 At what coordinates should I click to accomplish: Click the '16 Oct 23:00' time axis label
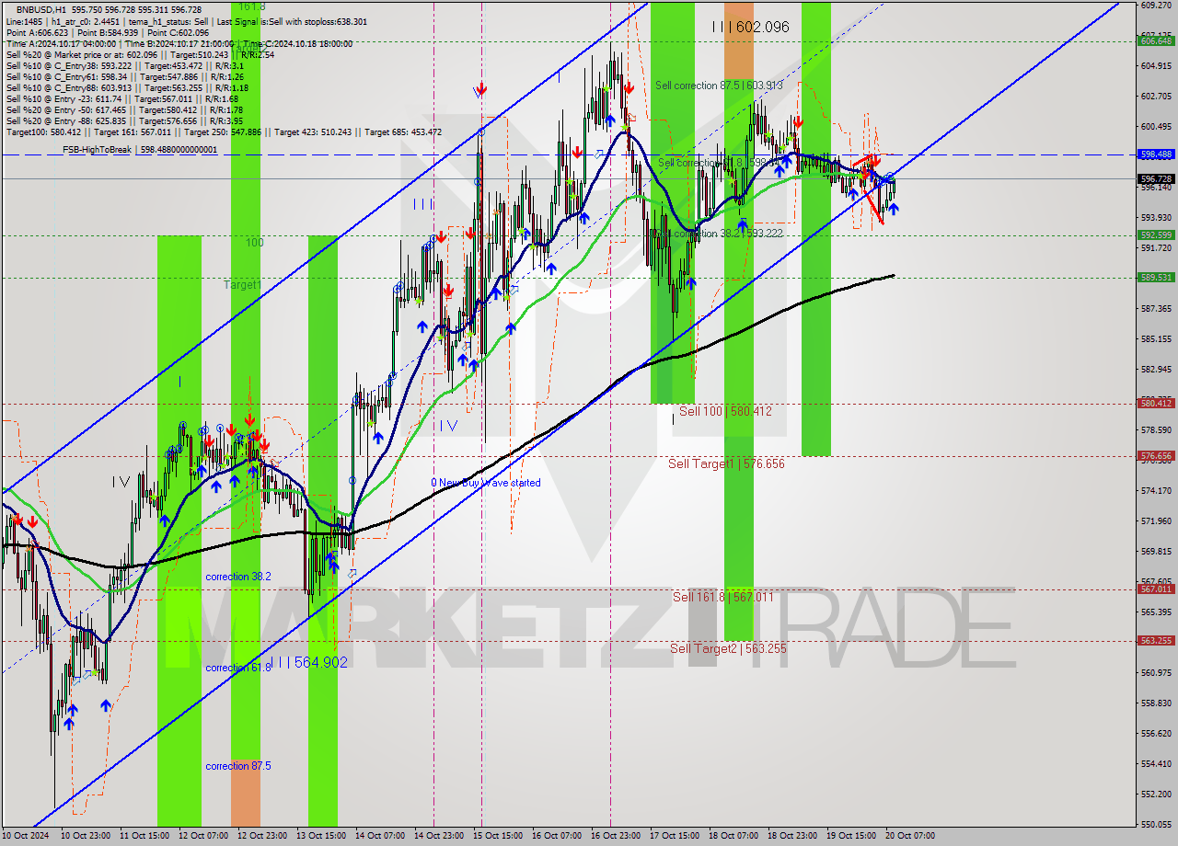pyautogui.click(x=615, y=836)
